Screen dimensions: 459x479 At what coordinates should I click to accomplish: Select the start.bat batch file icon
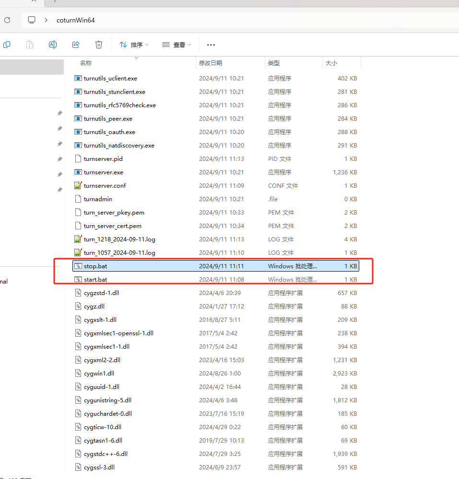coord(78,280)
